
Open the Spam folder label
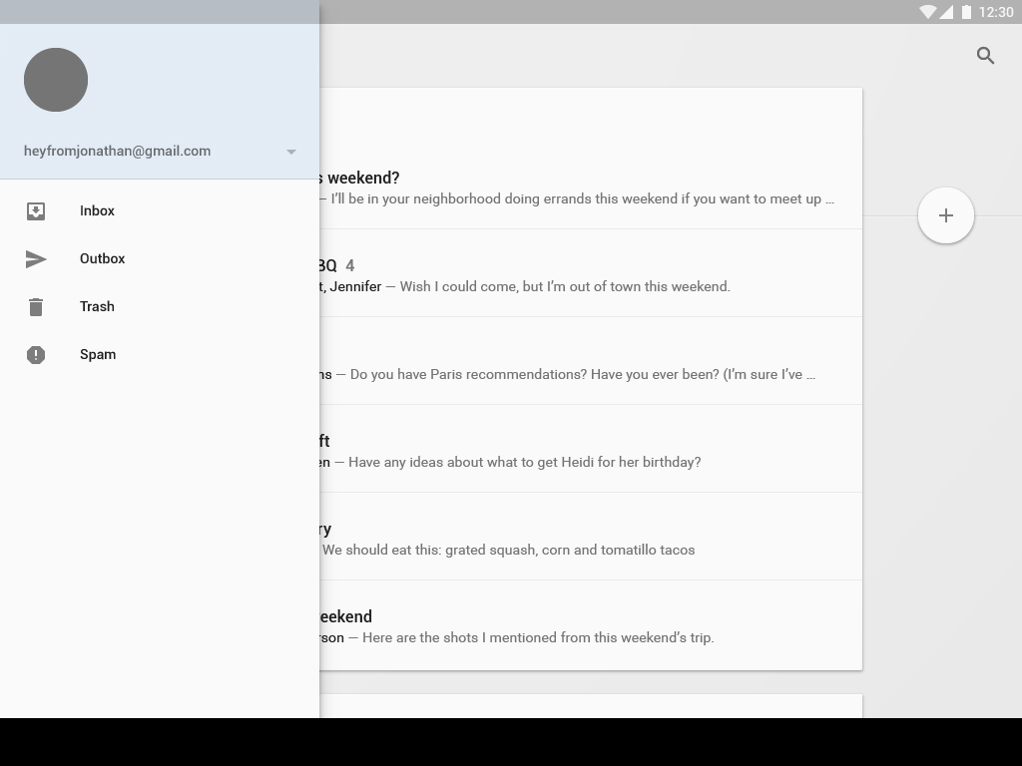(98, 354)
